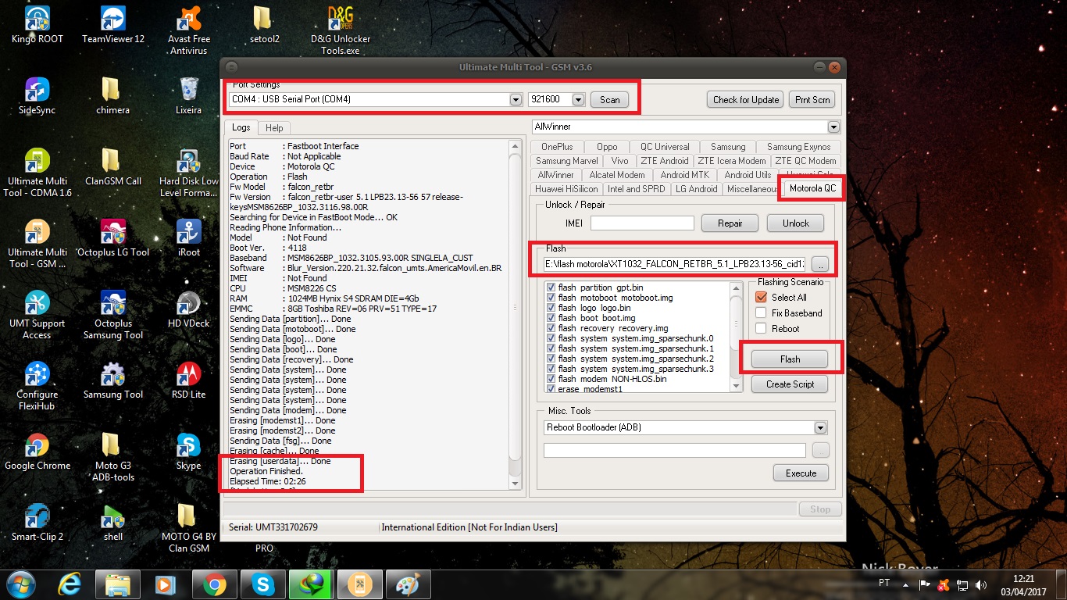Viewport: 1067px width, 600px height.
Task: Open Reboot Bootloader (ADB) misc tools dropdown
Action: (x=820, y=427)
